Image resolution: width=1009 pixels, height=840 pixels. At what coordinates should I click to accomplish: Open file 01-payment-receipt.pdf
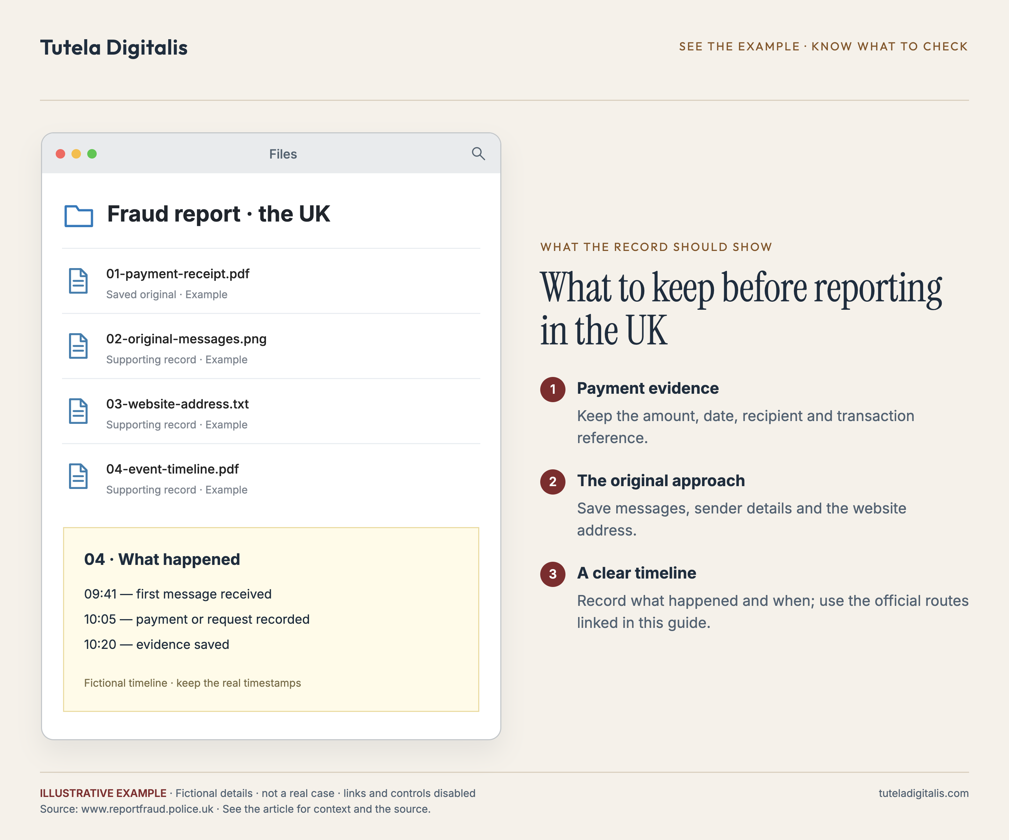[178, 274]
